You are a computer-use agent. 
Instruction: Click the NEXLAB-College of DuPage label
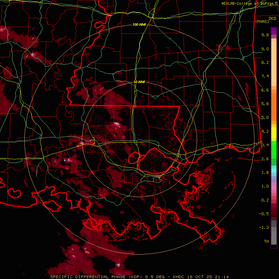[x=250, y=3]
